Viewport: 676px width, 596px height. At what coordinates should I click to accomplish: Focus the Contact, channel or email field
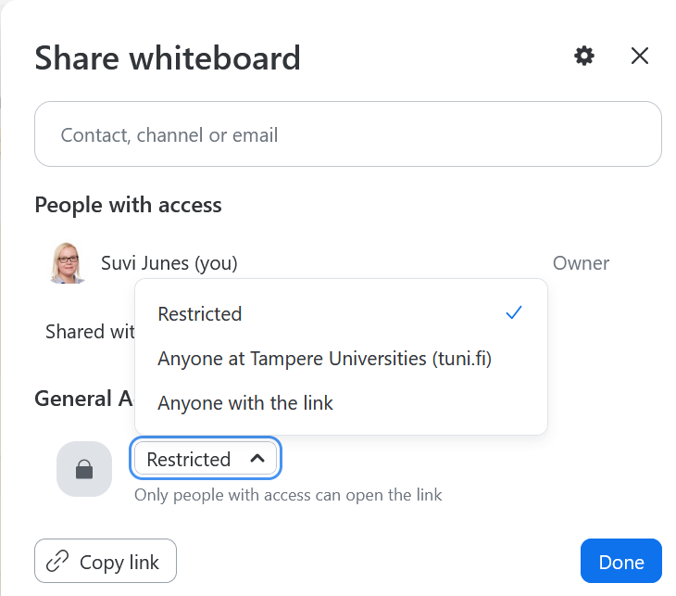point(347,135)
